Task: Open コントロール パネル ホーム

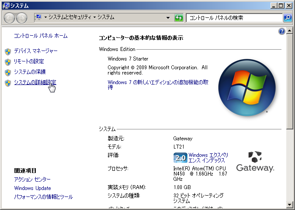Action: (41, 36)
